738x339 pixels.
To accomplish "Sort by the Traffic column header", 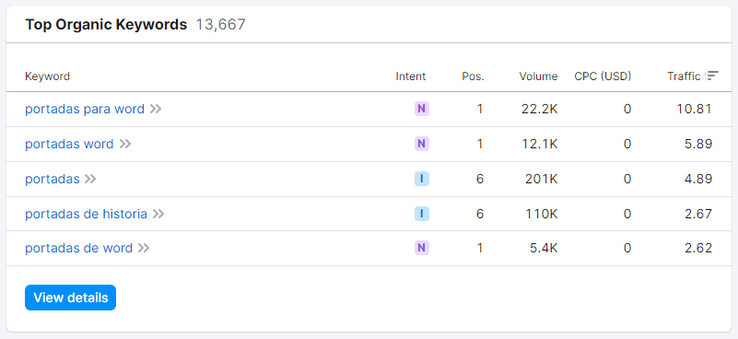I will (684, 76).
